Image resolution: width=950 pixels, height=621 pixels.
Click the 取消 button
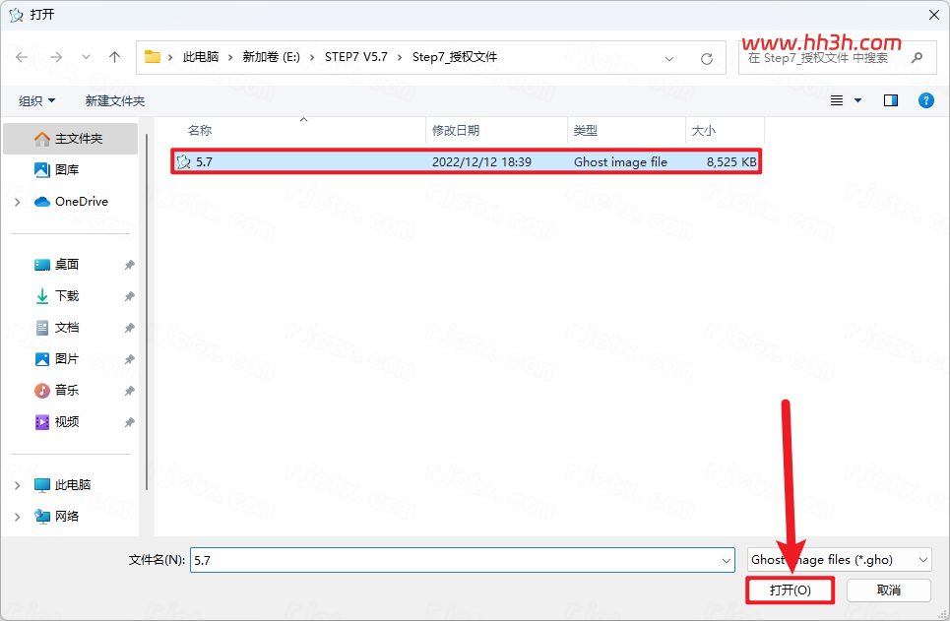(889, 590)
